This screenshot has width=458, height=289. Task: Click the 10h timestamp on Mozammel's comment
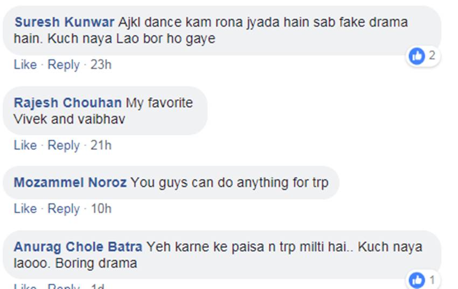[101, 208]
